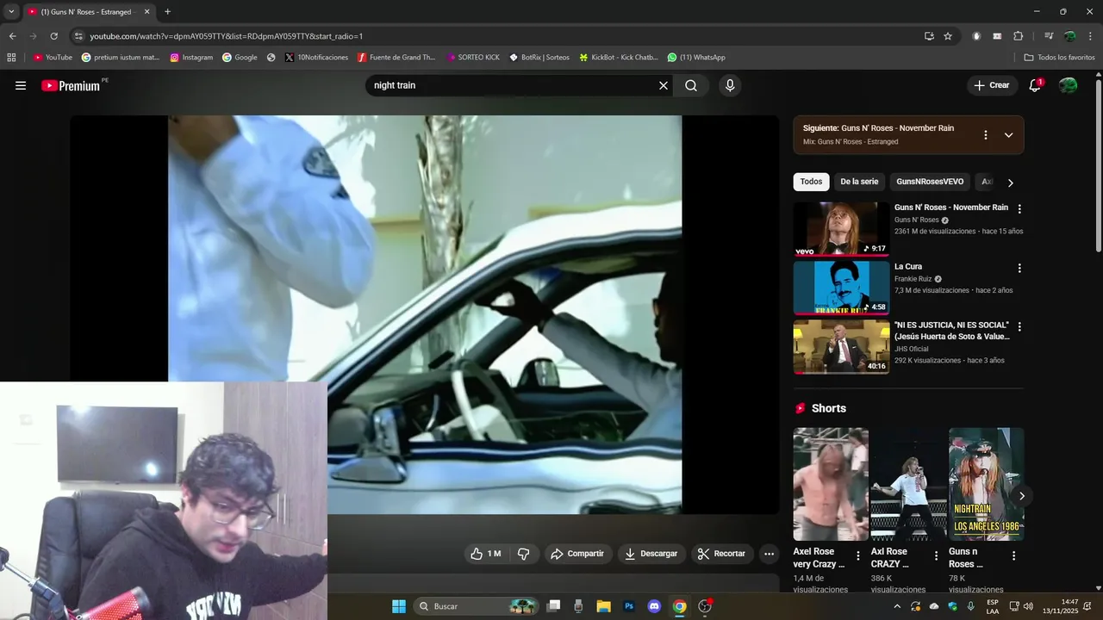Open options for 'Axl Rose CRAZY' short
1103x620 pixels.
[936, 556]
